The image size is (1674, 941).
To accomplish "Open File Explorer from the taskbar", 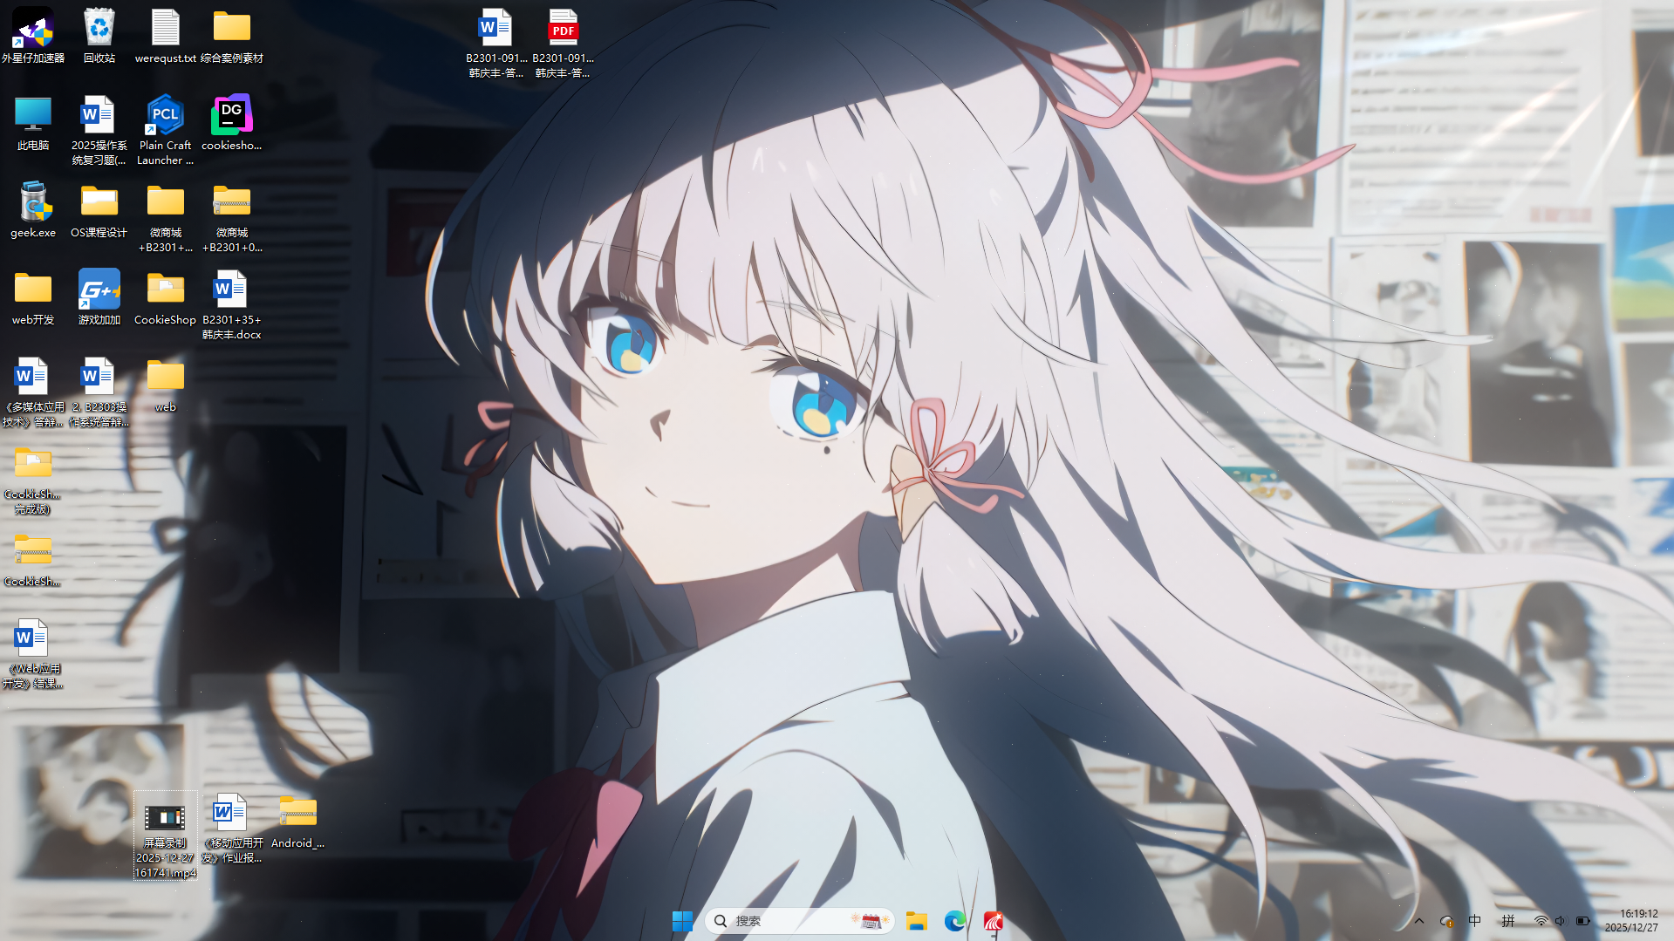I will 916,921.
